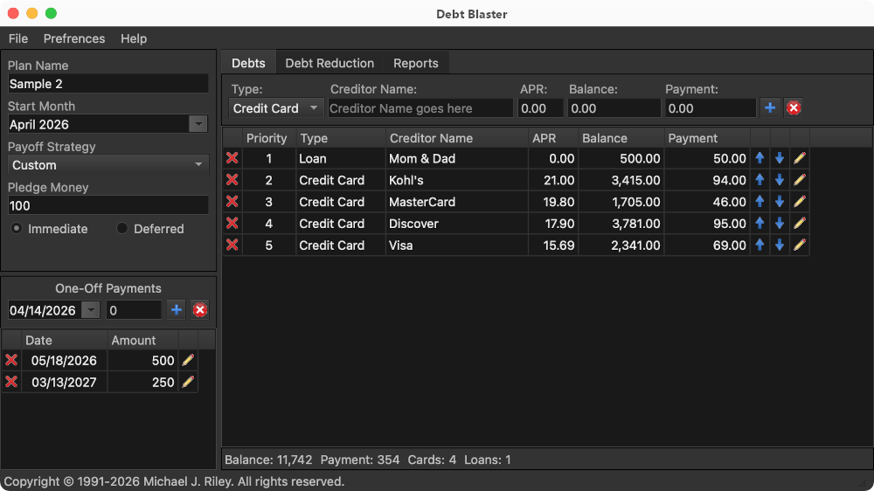Edit the Visa debt entry
Screen dimensions: 874x491
point(800,245)
